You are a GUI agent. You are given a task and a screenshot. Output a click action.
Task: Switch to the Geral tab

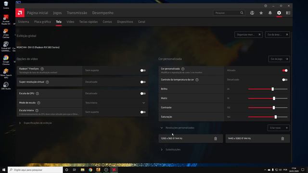141,22
